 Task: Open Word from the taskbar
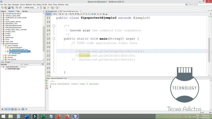coord(26,116)
